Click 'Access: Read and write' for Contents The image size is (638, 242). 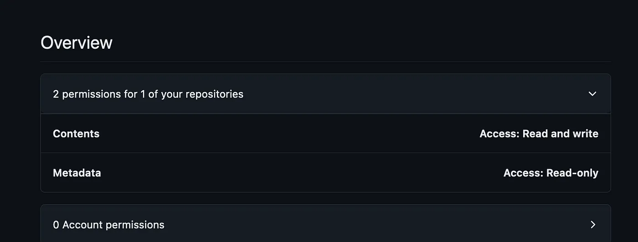tap(539, 134)
